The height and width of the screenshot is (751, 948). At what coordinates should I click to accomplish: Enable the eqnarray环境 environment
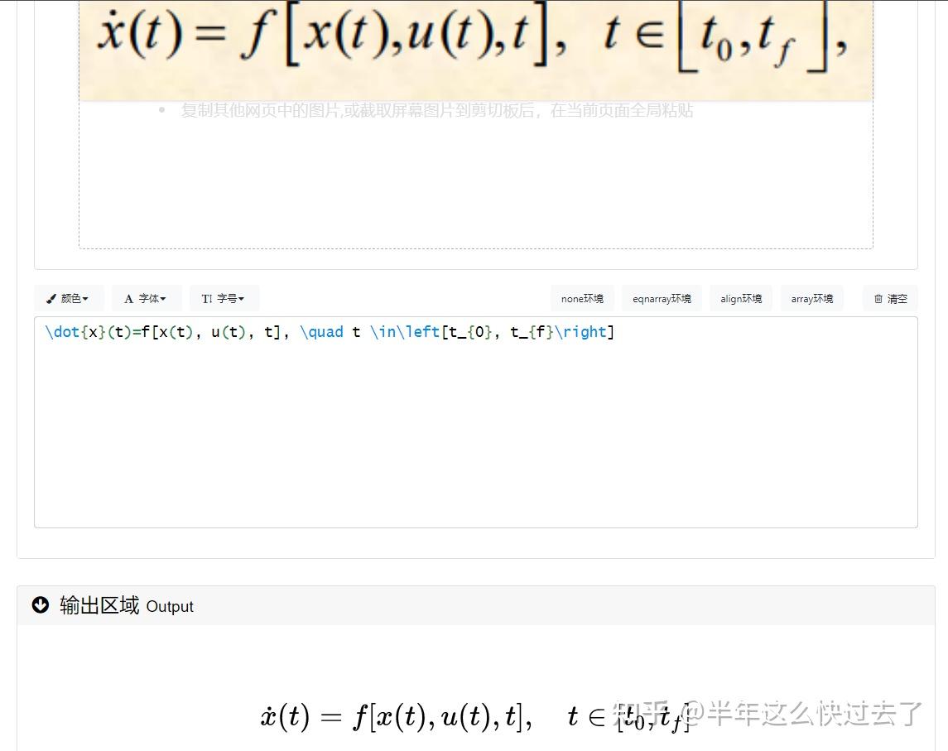[662, 298]
